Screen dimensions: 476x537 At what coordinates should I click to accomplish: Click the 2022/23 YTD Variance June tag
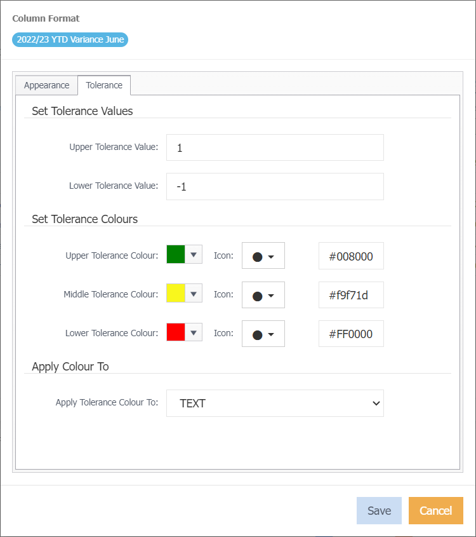(70, 39)
